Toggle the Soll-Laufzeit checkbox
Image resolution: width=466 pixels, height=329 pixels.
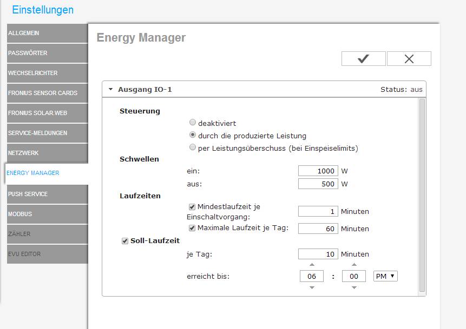(x=125, y=241)
